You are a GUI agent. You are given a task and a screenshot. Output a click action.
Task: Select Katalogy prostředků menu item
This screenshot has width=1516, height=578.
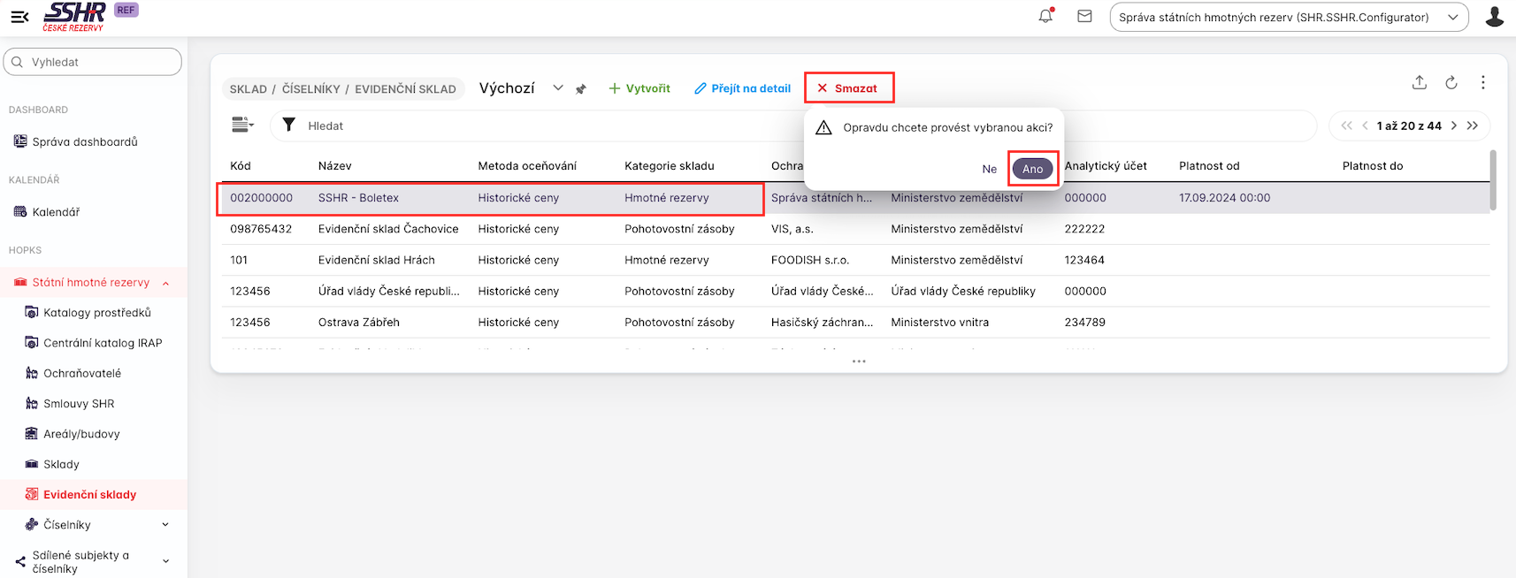[x=96, y=313]
